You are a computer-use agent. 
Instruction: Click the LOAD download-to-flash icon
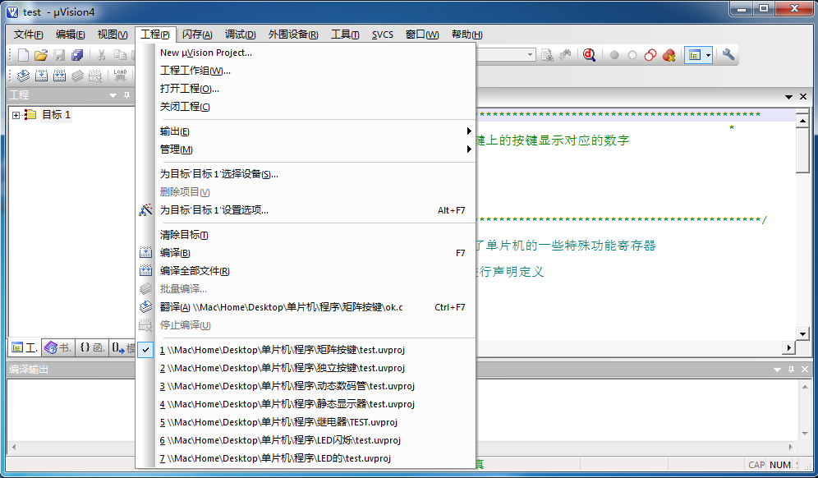120,76
